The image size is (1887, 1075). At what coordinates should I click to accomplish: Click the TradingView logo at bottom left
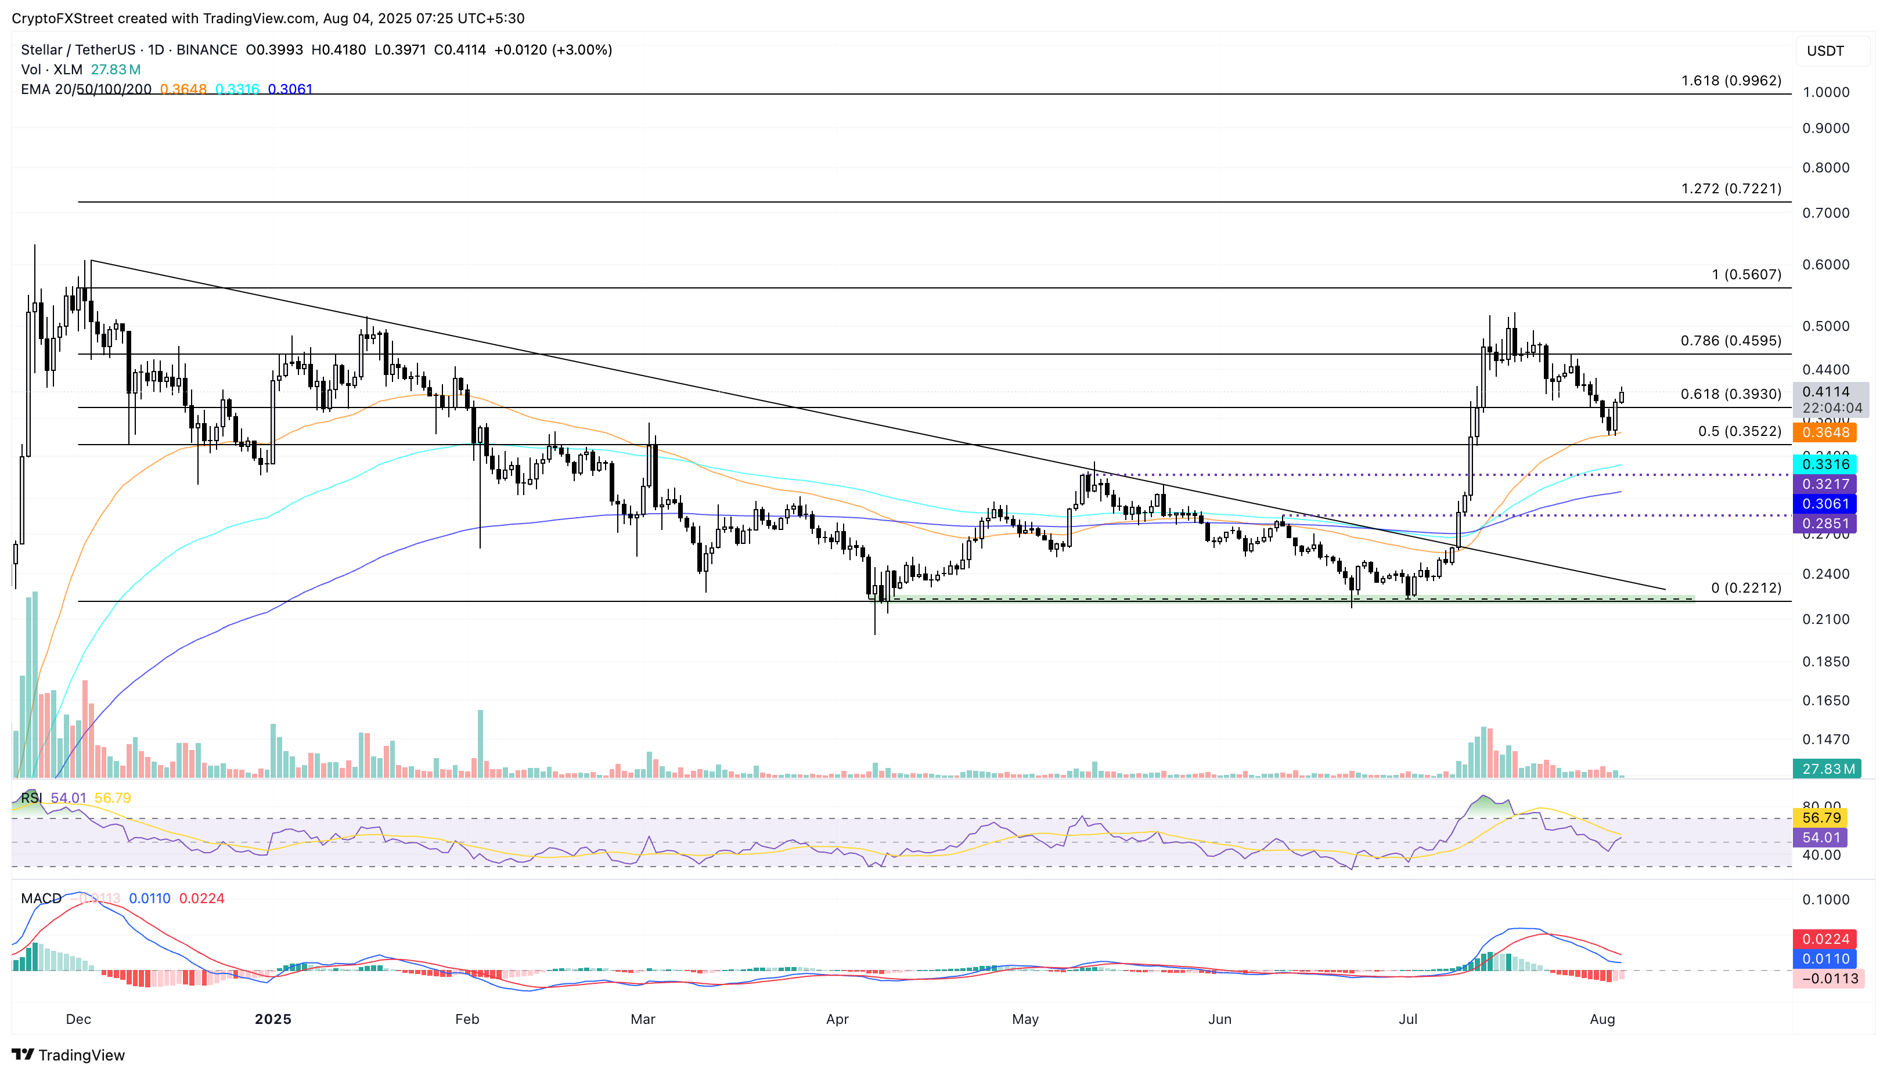coord(68,1054)
